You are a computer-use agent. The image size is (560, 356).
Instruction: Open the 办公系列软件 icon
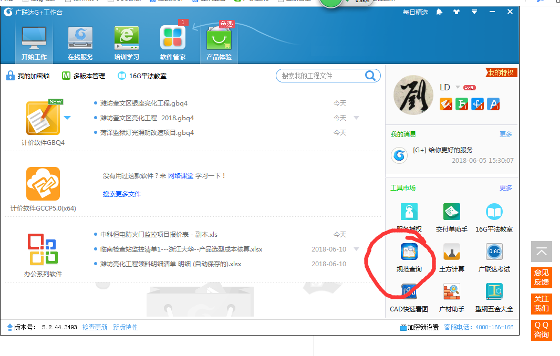click(43, 249)
